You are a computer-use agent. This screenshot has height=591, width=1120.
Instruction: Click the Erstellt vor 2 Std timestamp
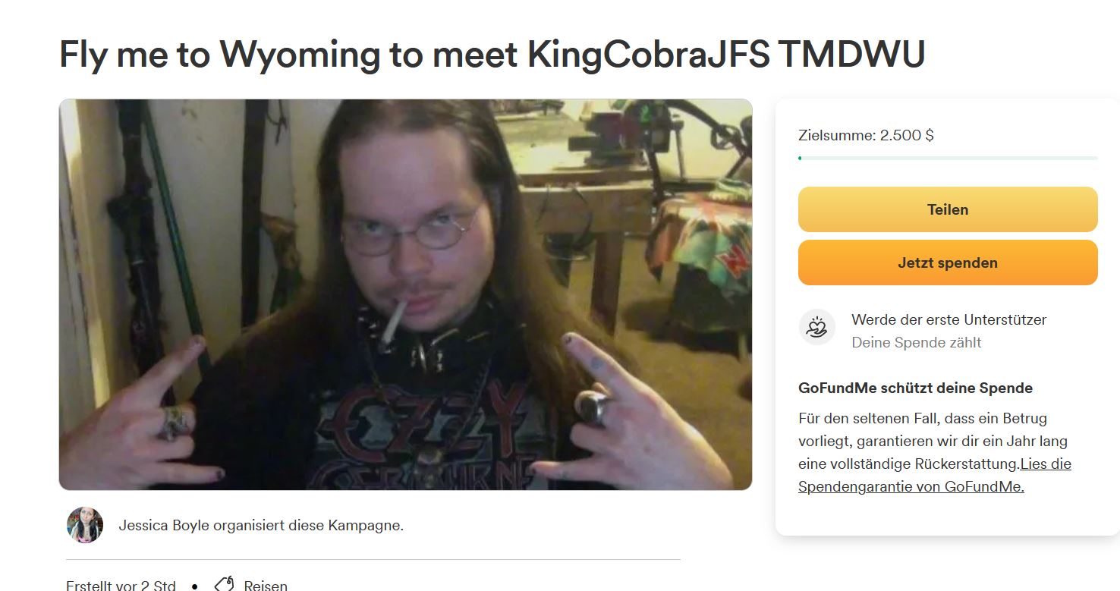[x=121, y=586]
